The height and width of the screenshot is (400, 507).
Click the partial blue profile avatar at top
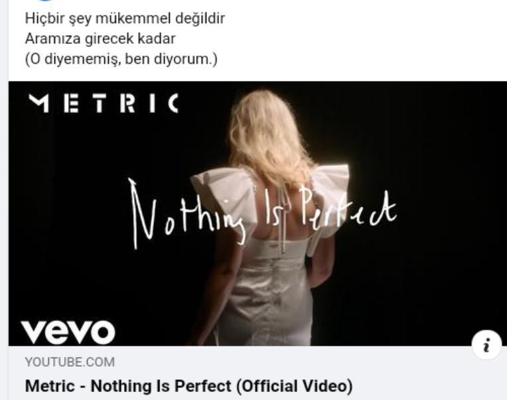(x=45, y=1)
